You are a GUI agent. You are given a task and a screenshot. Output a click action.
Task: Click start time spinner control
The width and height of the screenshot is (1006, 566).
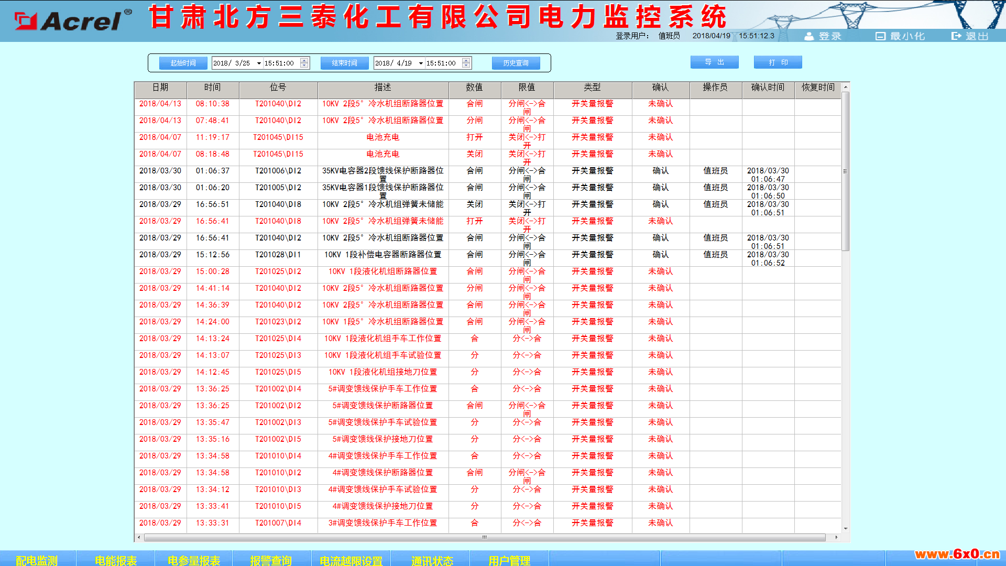coord(304,63)
